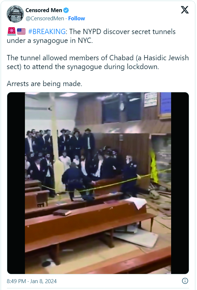Open the Censored Men display name

44,10
